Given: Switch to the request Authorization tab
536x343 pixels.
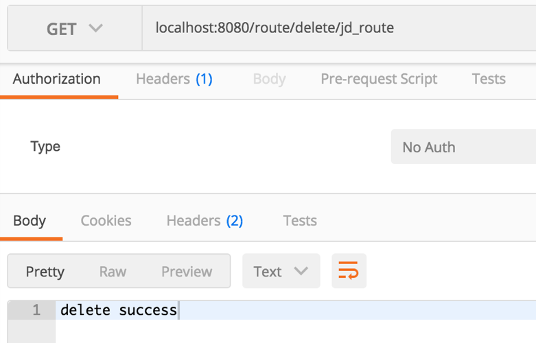Looking at the screenshot, I should (x=57, y=79).
